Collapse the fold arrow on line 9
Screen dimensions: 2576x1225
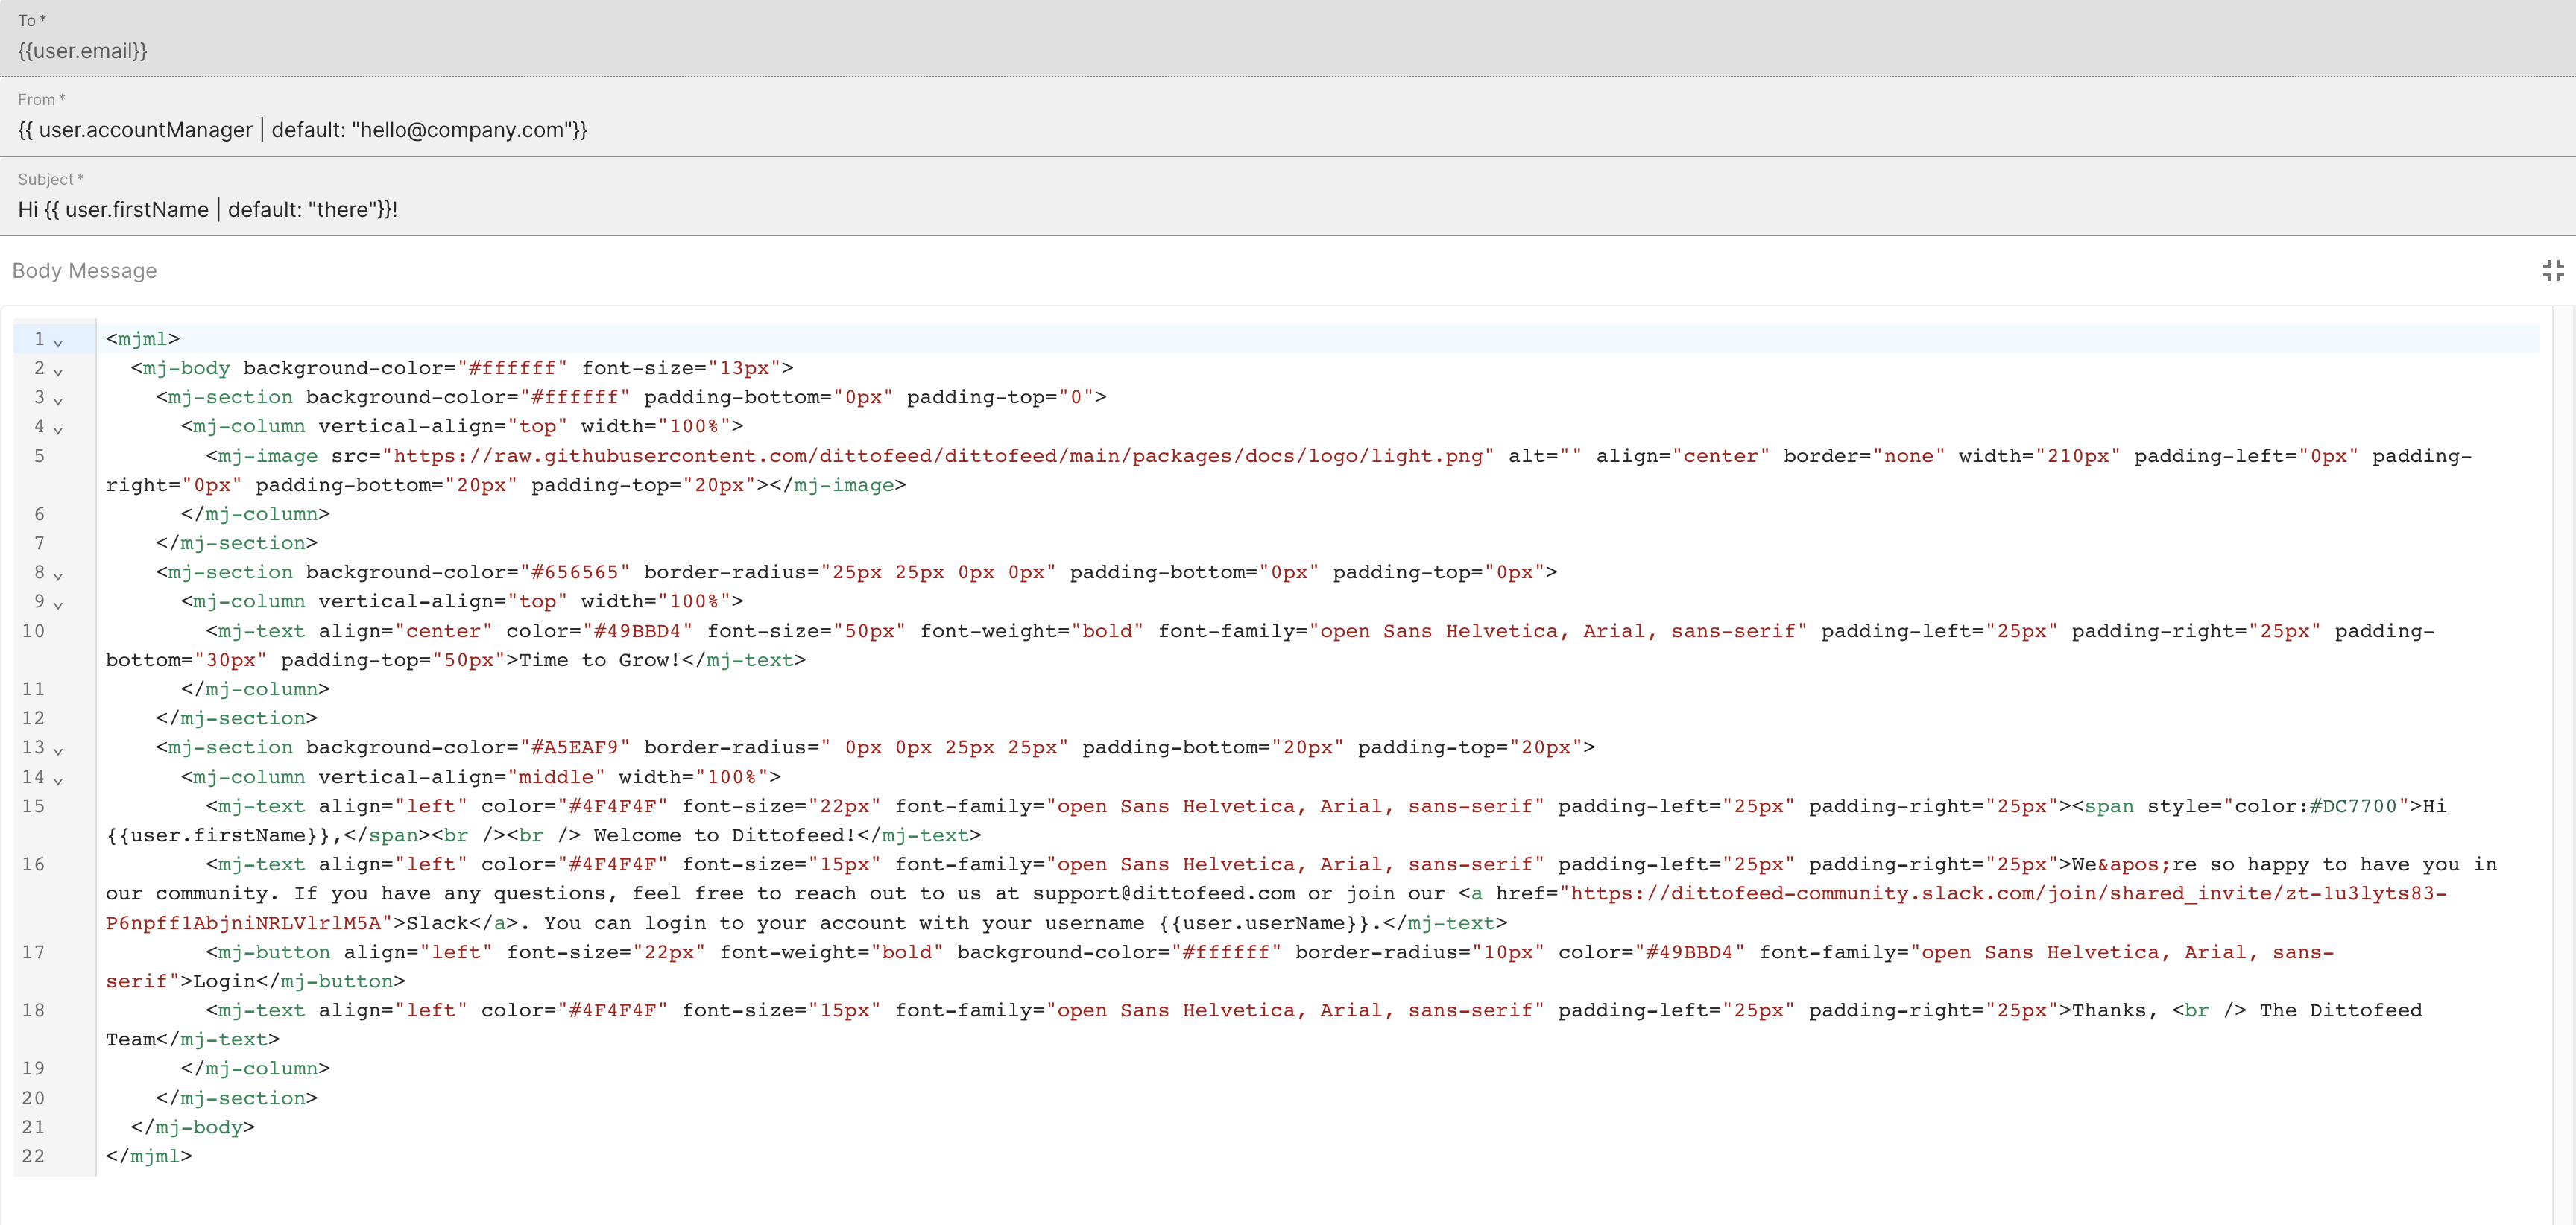58,604
